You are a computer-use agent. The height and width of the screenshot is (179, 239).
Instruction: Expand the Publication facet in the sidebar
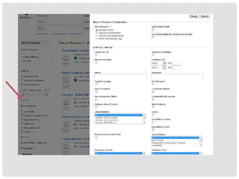pyautogui.click(x=49, y=148)
